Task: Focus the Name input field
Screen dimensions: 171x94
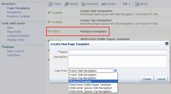Action: [x=117, y=52]
